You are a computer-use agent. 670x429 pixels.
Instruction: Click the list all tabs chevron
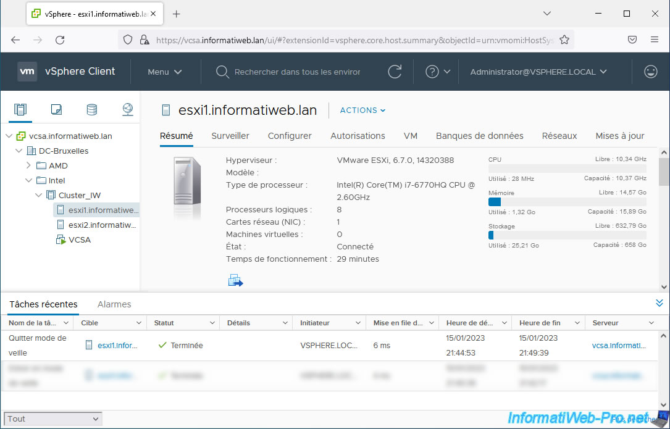point(547,14)
